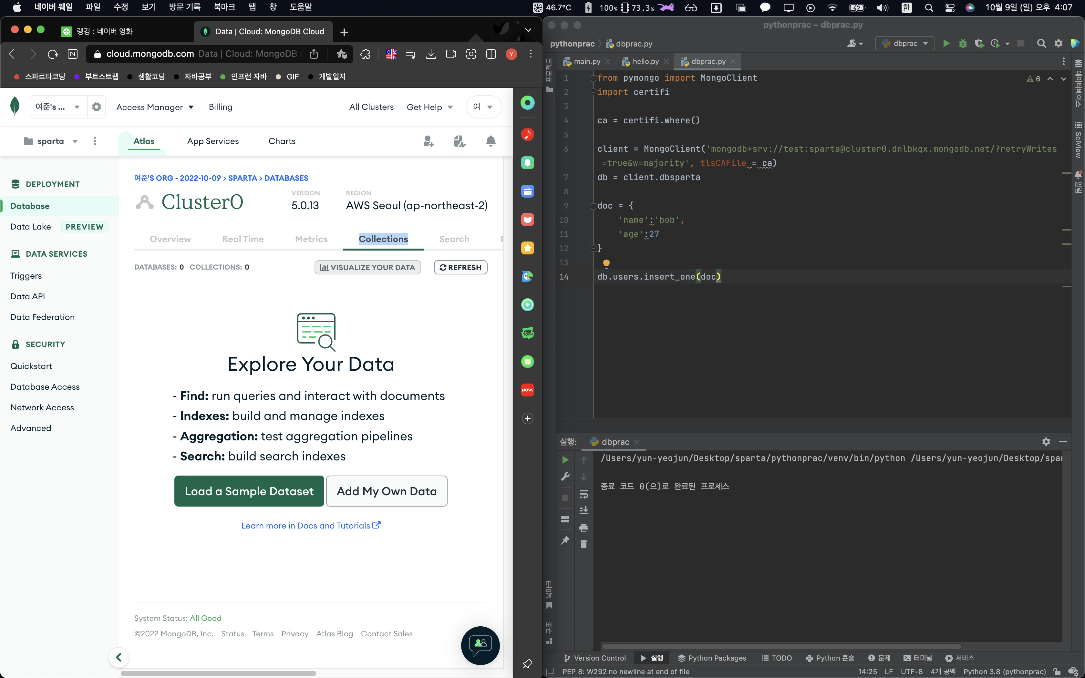
Task: Open PyCharm code-with-me user dropdown
Action: coord(855,44)
